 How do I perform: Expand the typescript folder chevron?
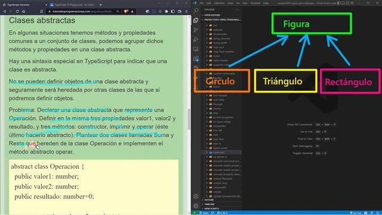click(207, 152)
